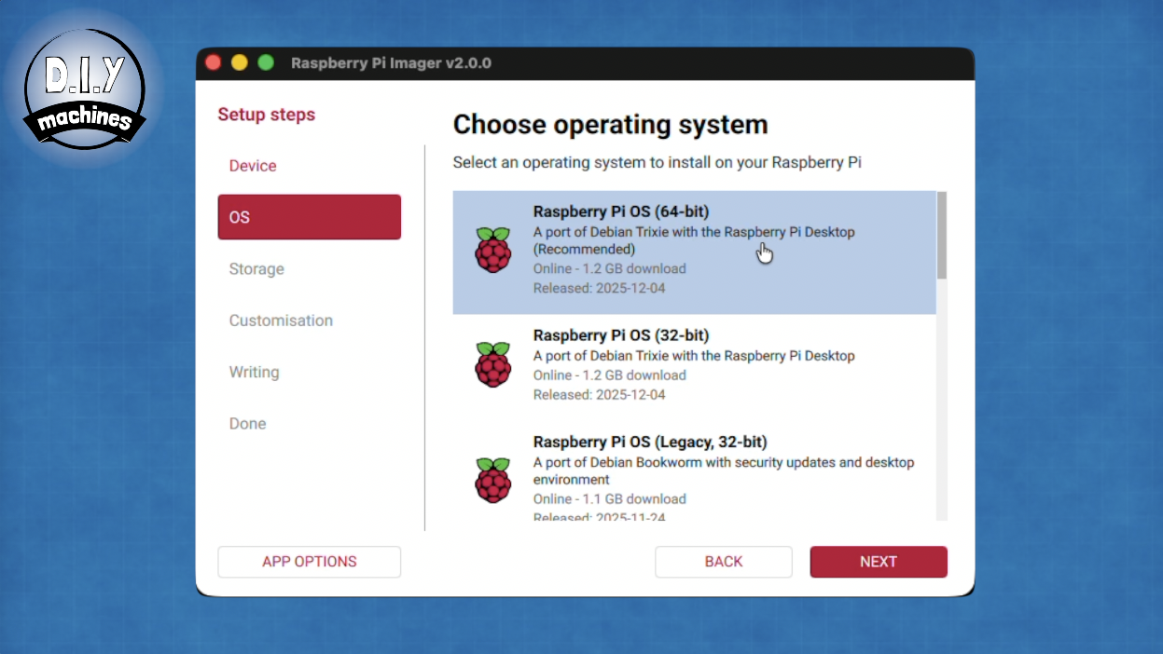The image size is (1163, 654).
Task: Go back with the BACK button
Action: coord(724,562)
